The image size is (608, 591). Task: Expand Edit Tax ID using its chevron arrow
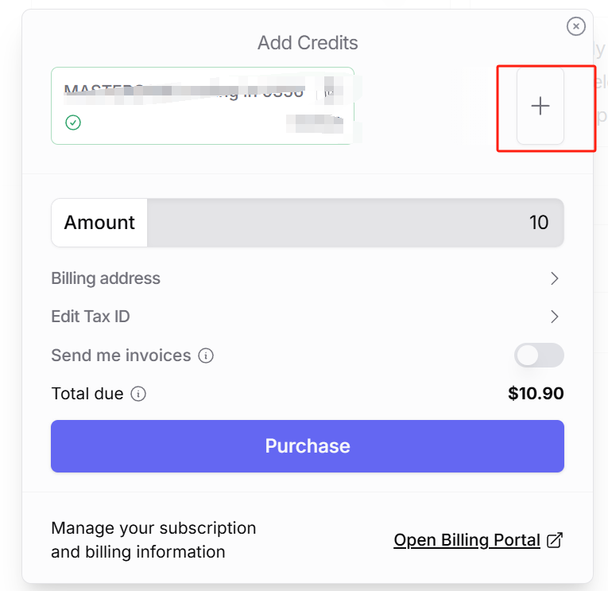(555, 317)
